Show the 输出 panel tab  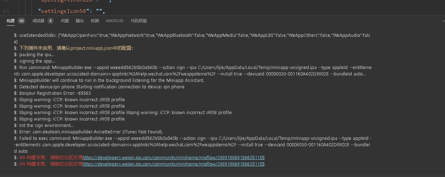click(x=80, y=21)
